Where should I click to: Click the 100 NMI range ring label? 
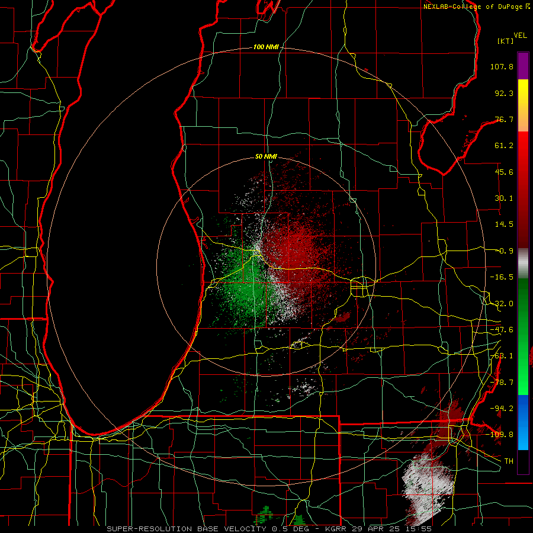266,47
